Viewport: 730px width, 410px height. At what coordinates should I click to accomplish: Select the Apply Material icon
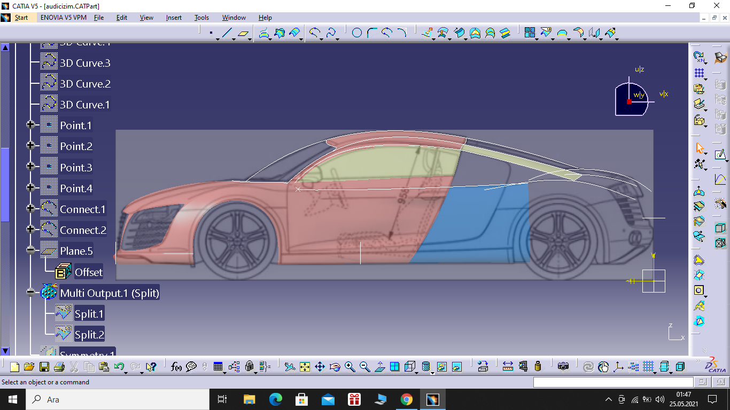[483, 367]
